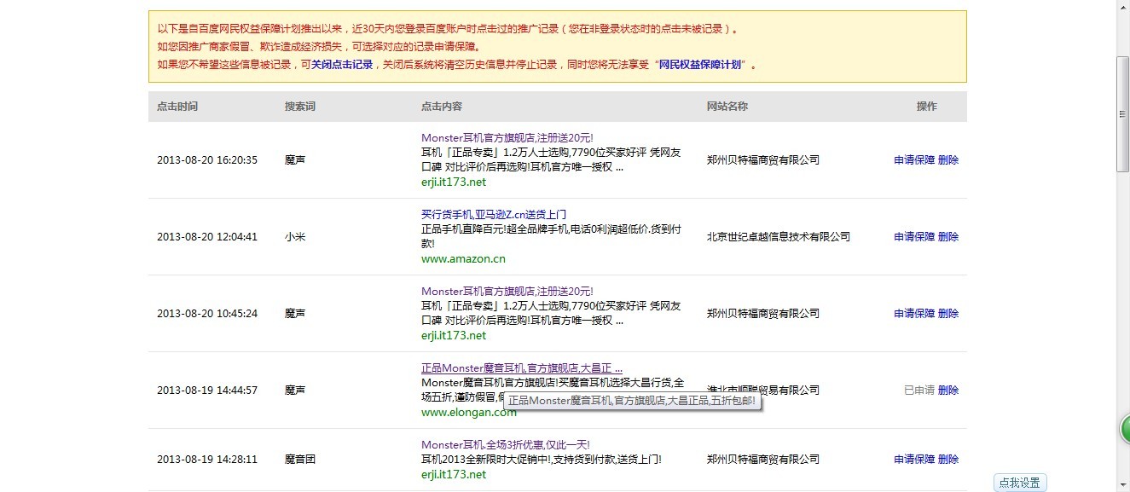1130x492 pixels.
Task: Click the 操作 column header
Action: click(926, 107)
